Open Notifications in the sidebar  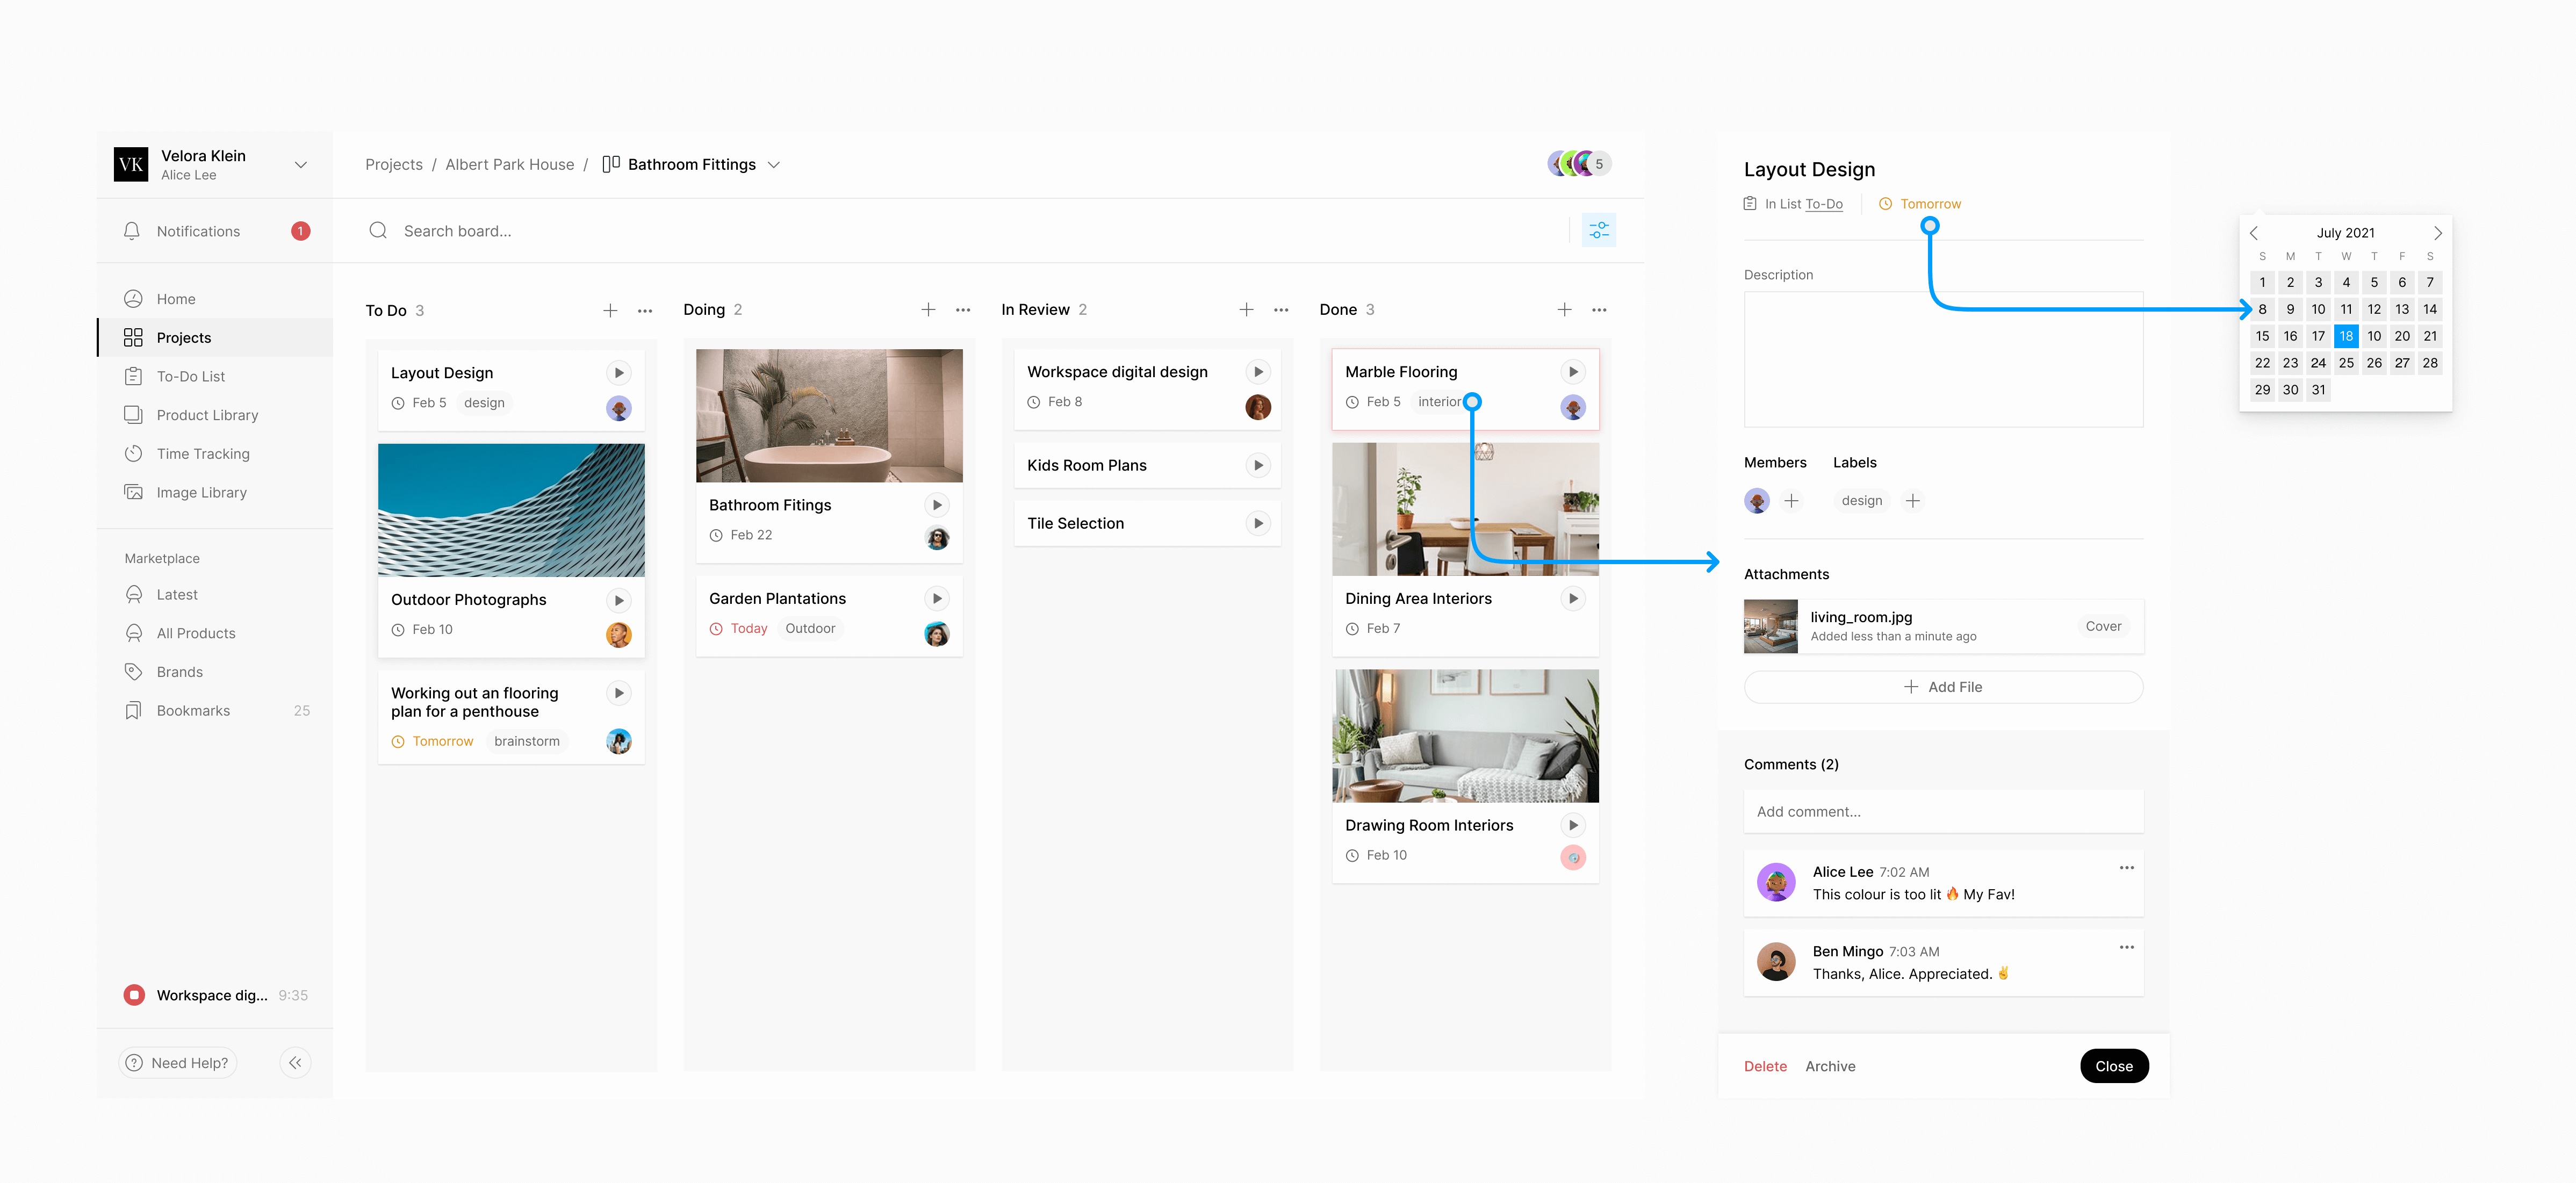[215, 231]
